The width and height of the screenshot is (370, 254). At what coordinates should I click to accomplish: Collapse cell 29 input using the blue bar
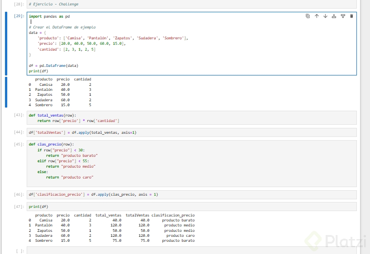pos(6,43)
